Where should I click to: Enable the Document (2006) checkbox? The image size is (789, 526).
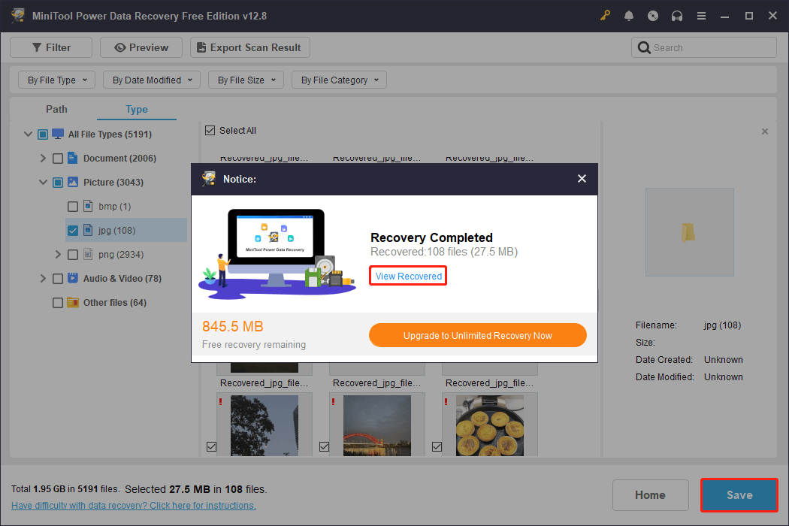click(57, 158)
